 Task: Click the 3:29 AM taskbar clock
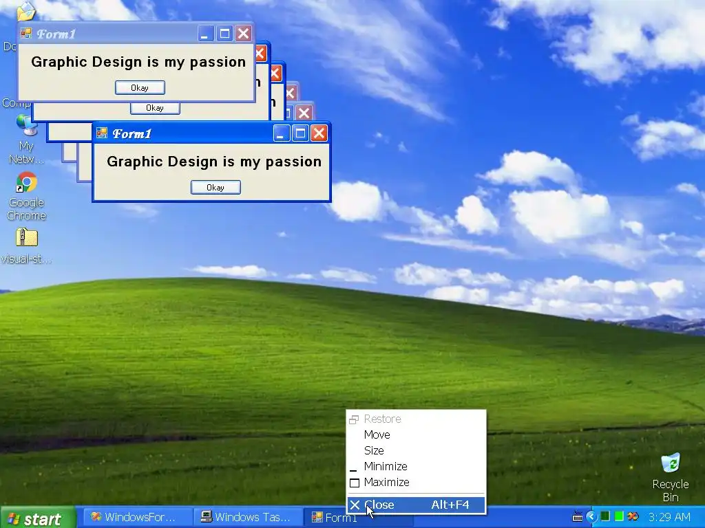pos(669,517)
